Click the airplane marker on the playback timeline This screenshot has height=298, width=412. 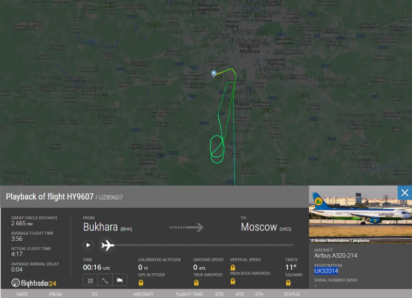pyautogui.click(x=108, y=245)
